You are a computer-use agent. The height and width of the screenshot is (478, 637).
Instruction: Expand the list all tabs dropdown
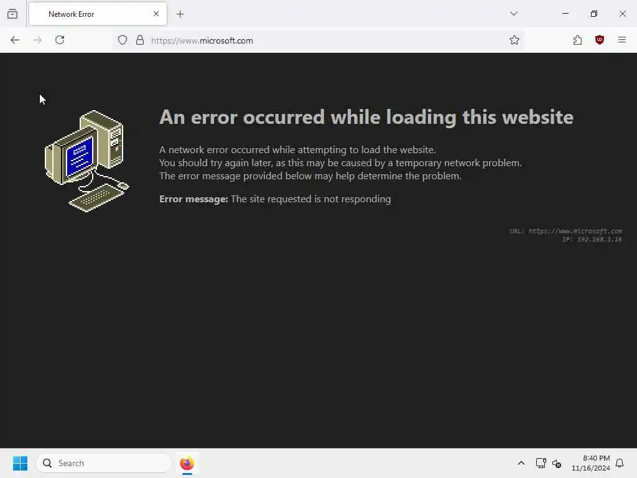coord(513,14)
